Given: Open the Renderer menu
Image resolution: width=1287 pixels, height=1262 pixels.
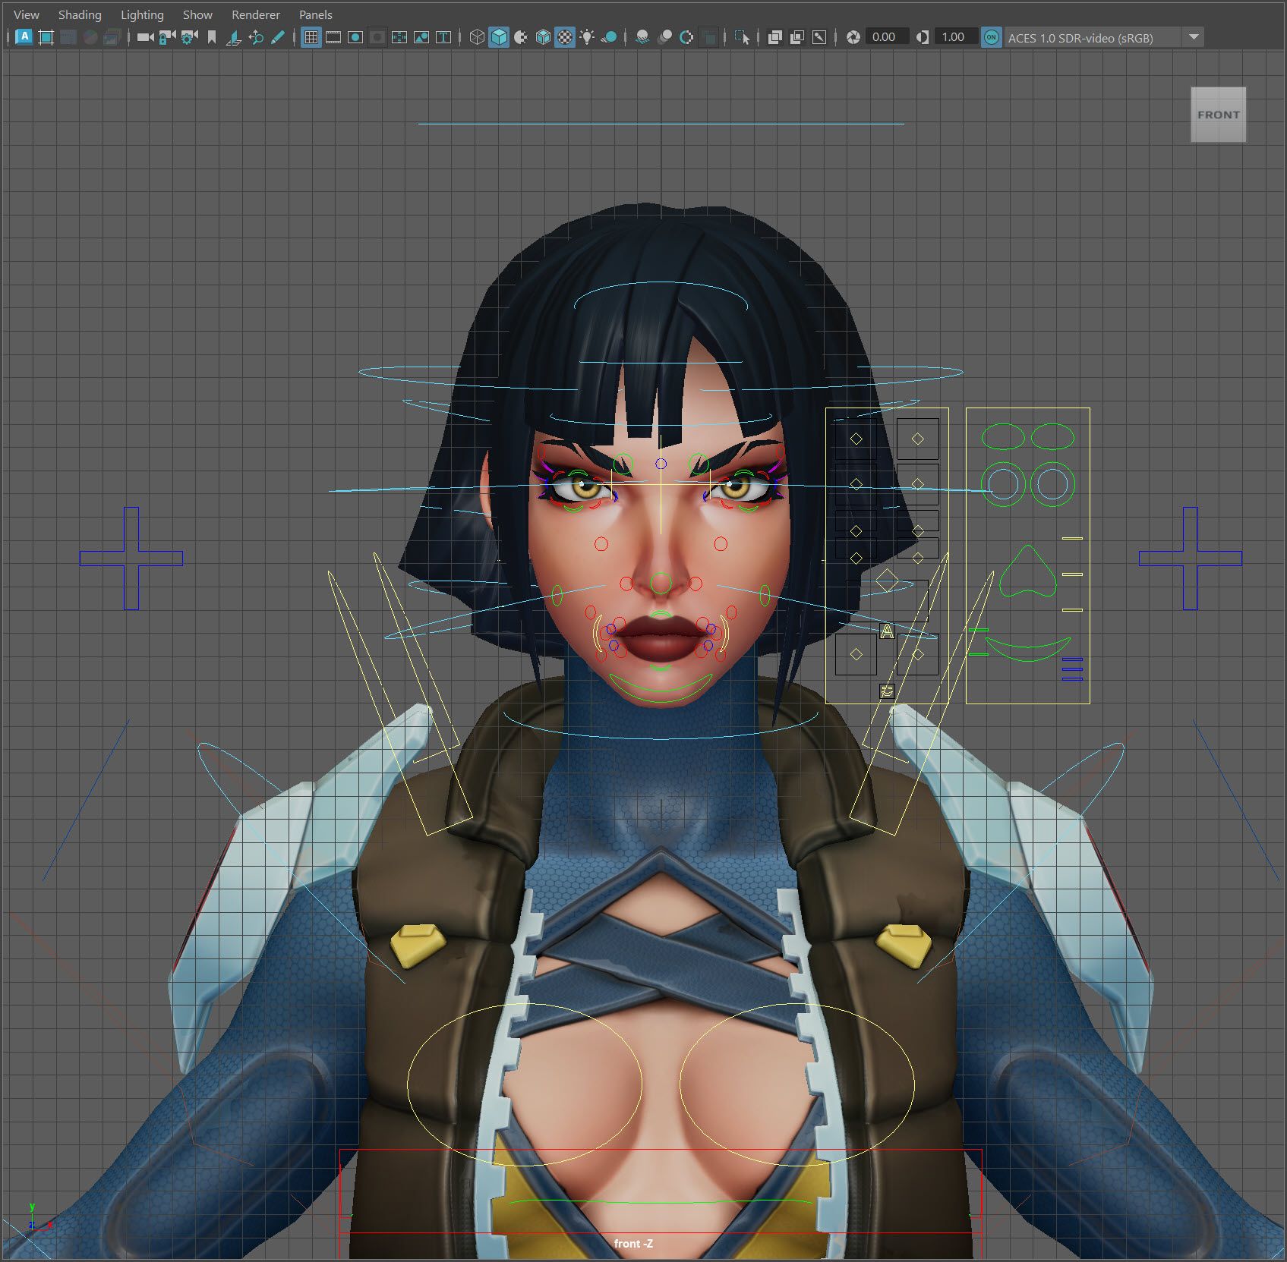Looking at the screenshot, I should [x=255, y=14].
